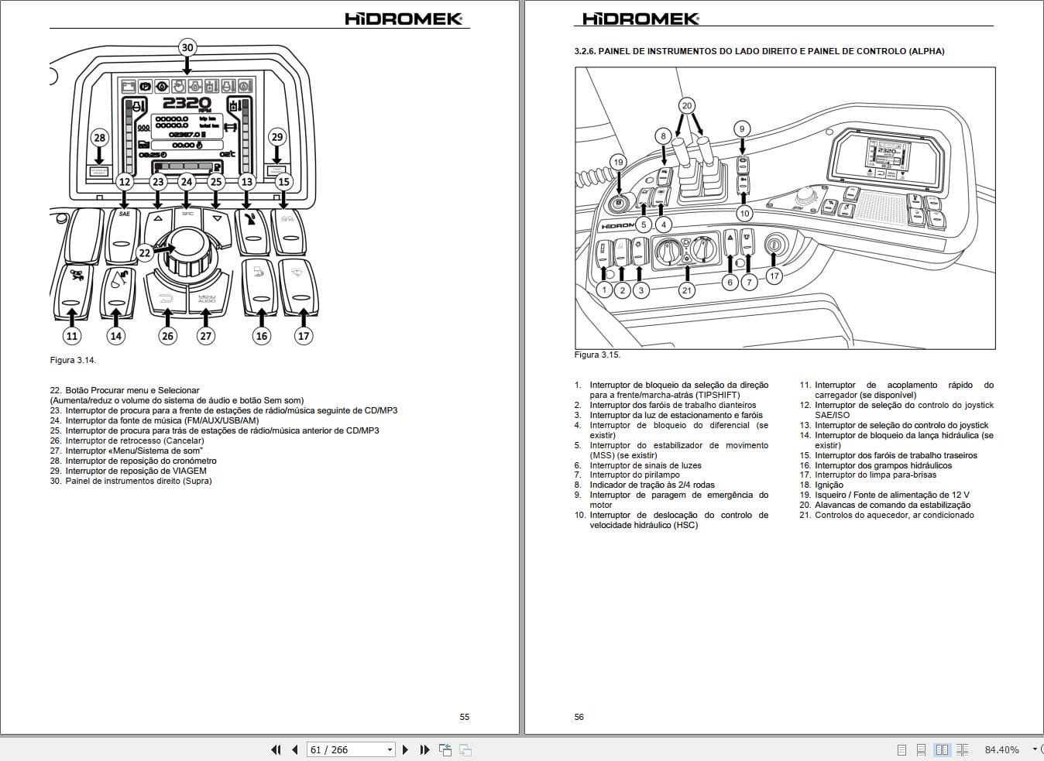
Task: Click item 26 Interruptor de retrocesso (Cancelar)
Action: [x=126, y=440]
